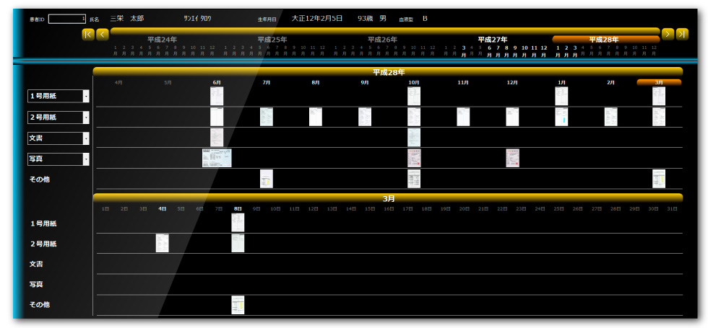Click the next-year arrow button
708x328 pixels.
click(668, 34)
